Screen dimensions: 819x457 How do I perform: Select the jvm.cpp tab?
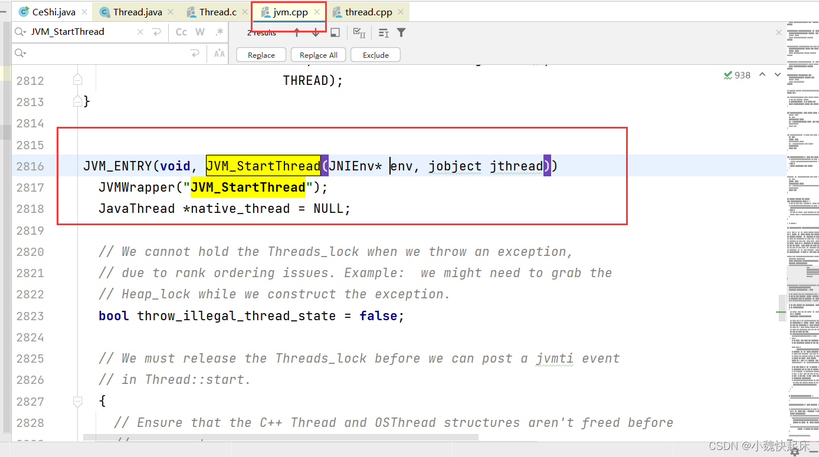click(x=290, y=12)
